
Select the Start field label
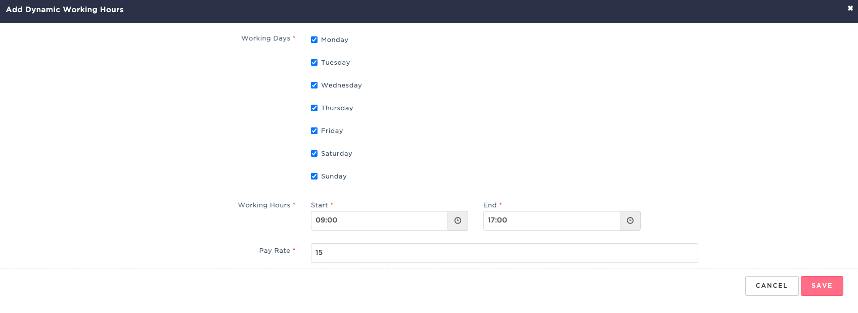pyautogui.click(x=319, y=205)
